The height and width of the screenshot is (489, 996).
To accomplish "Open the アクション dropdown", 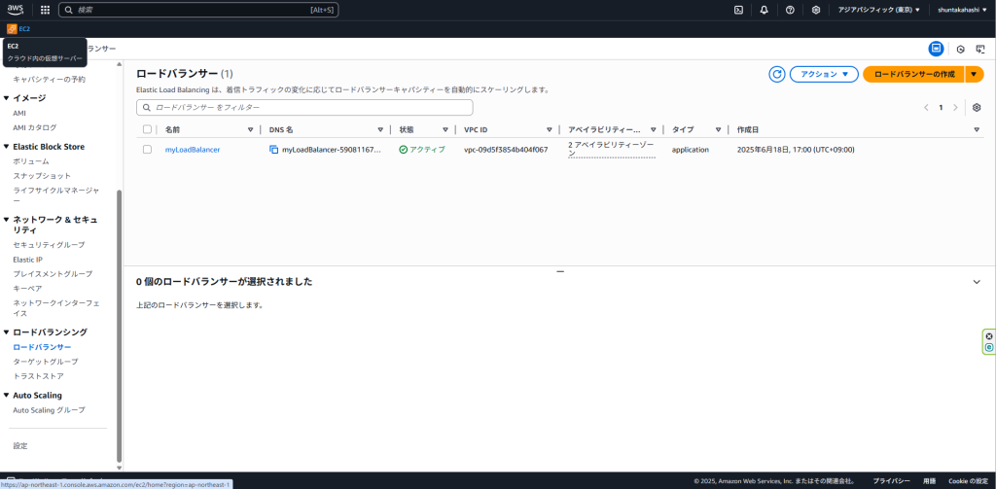I will [824, 74].
